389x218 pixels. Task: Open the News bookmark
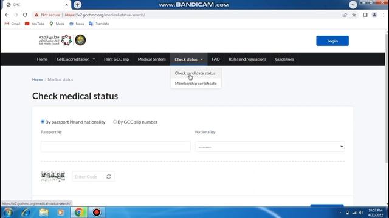point(77,24)
